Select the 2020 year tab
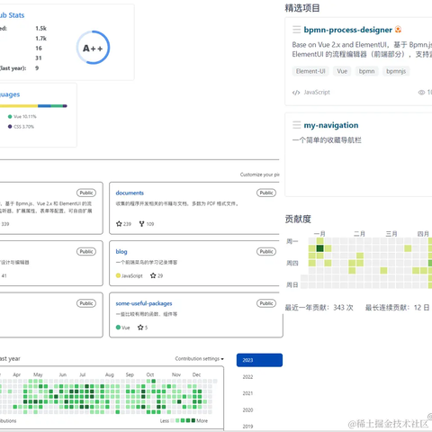Viewport: 432px width, 432px height. pos(247,410)
